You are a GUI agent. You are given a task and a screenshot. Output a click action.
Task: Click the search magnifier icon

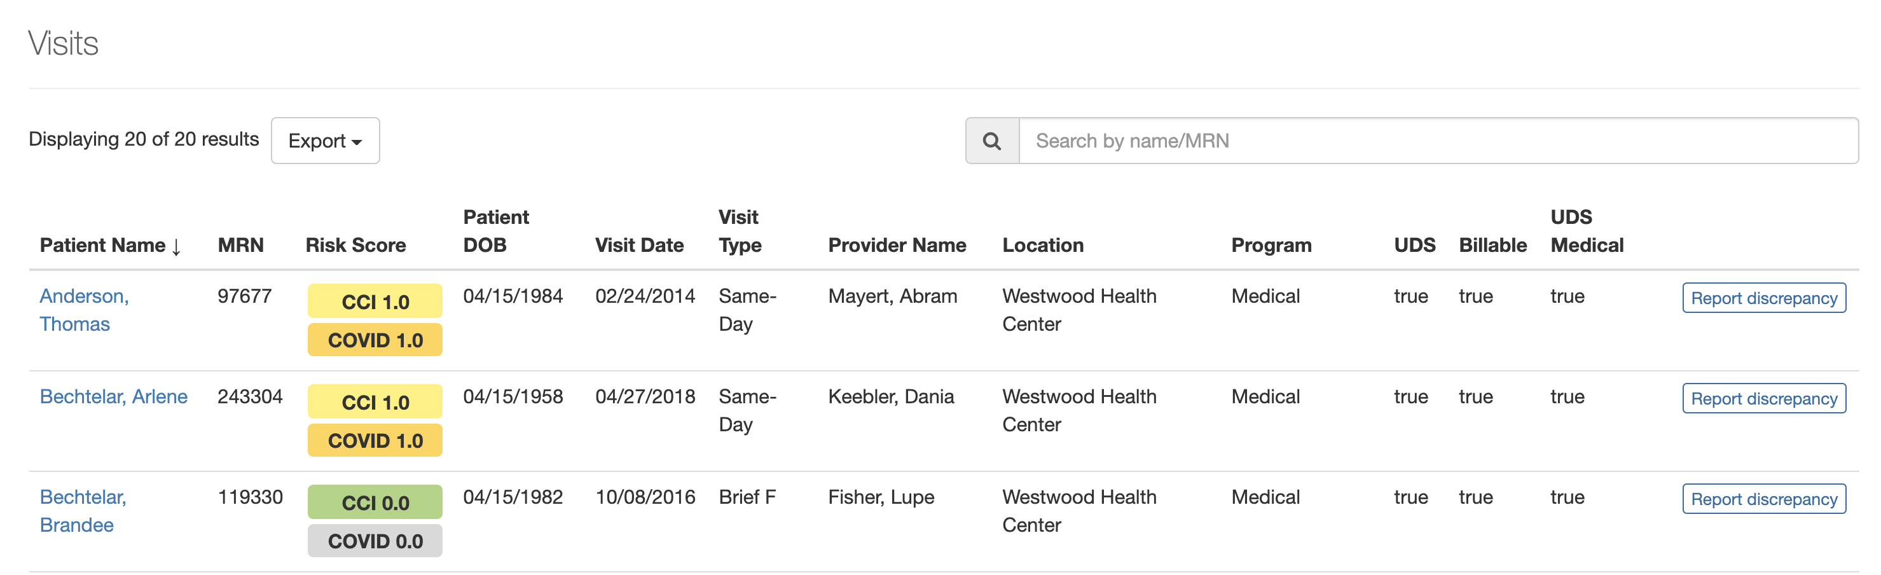991,141
